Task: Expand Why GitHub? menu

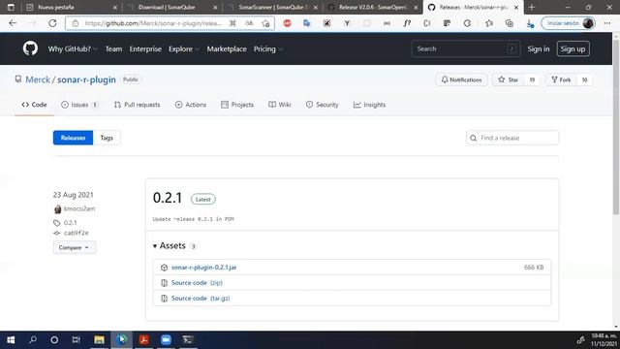Action: pos(73,49)
